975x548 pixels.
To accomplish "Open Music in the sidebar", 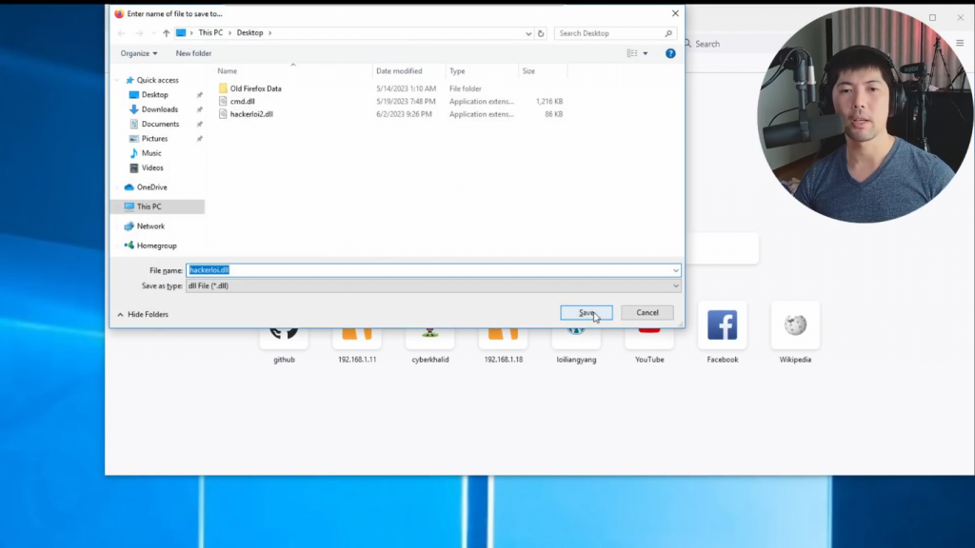I will coord(151,153).
